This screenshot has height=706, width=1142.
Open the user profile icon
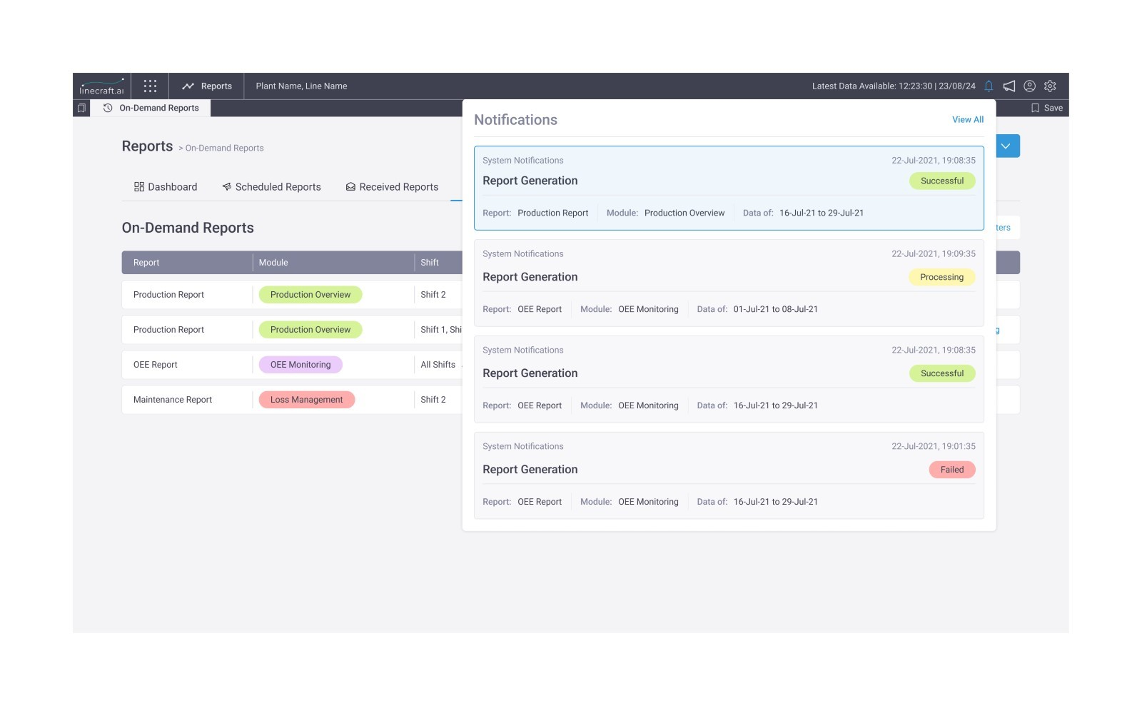coord(1029,86)
